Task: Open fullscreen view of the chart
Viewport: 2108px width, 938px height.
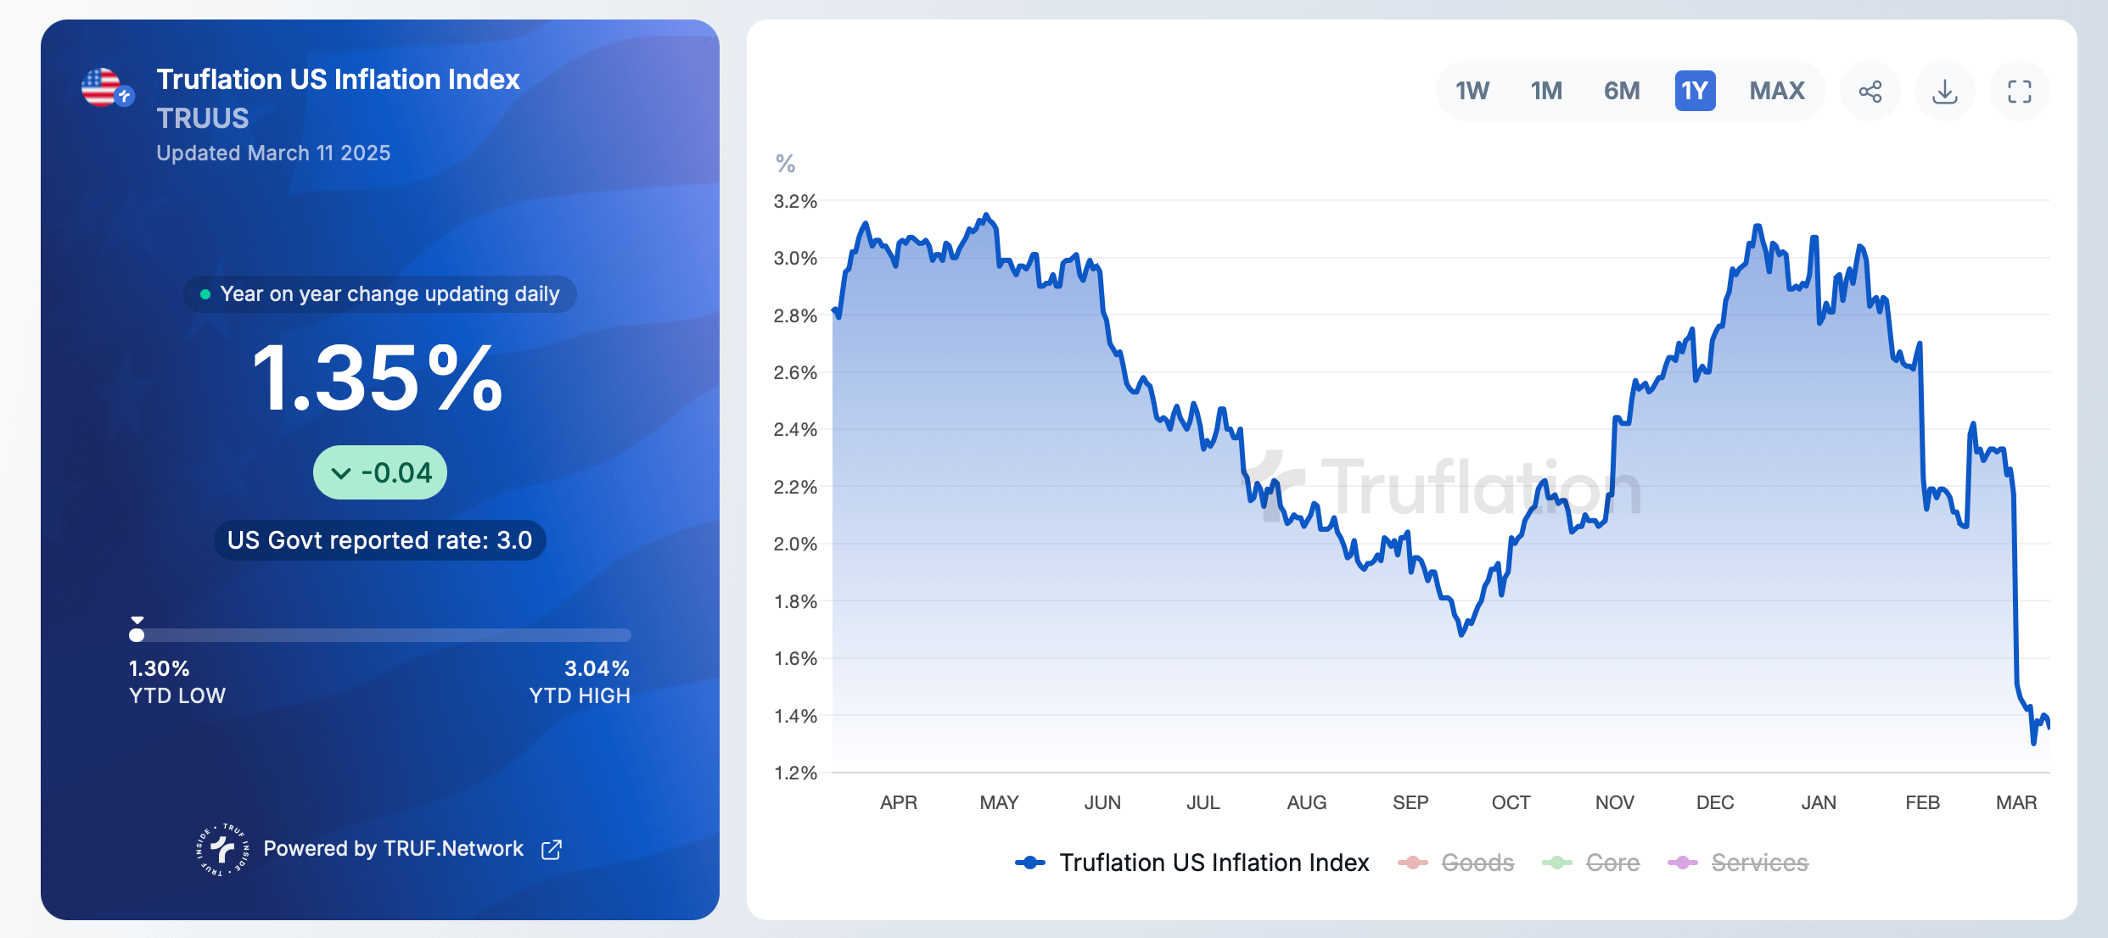Action: coord(2020,91)
